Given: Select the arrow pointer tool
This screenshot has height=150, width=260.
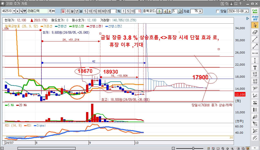Looking at the screenshot, I should (x=255, y=25).
